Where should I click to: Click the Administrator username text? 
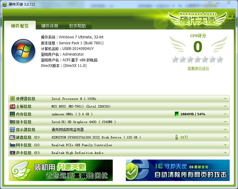(73, 54)
